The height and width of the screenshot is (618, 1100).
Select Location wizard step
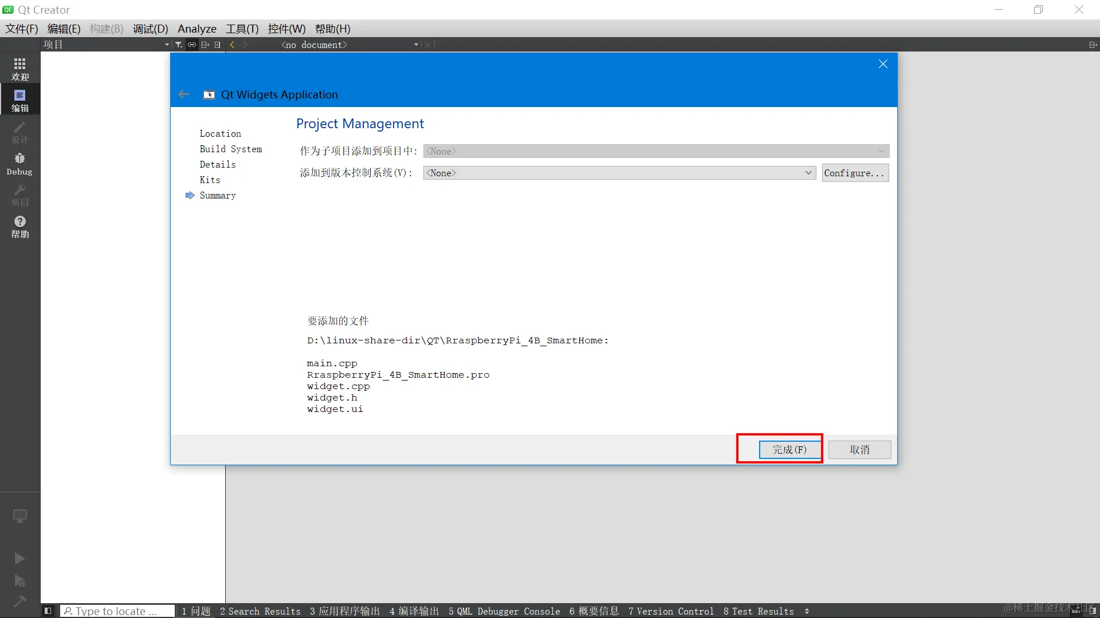[221, 133]
